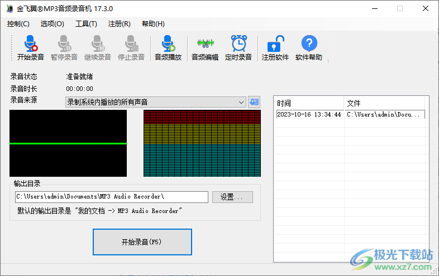Click the 暂停录音 toolbar icon
This screenshot has width=439, height=276.
point(64,48)
